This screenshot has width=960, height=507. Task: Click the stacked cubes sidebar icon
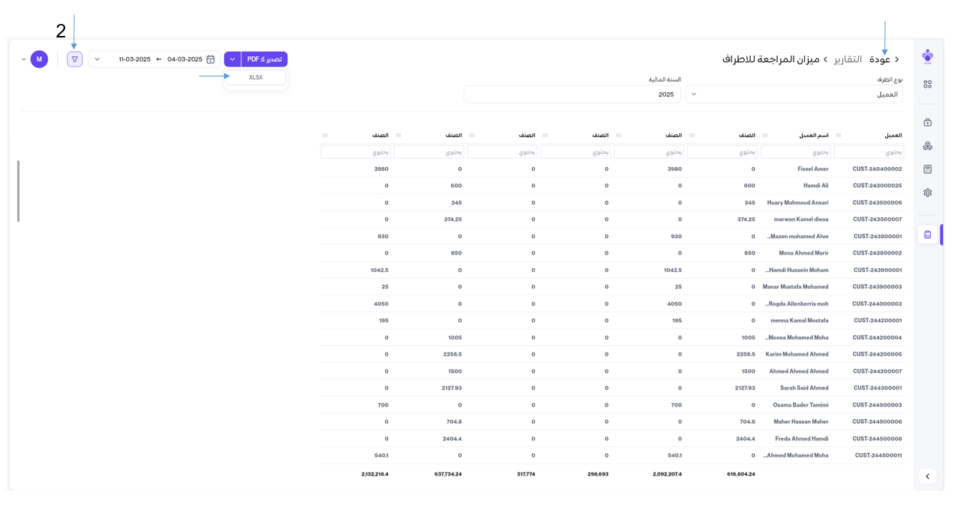coord(928,146)
